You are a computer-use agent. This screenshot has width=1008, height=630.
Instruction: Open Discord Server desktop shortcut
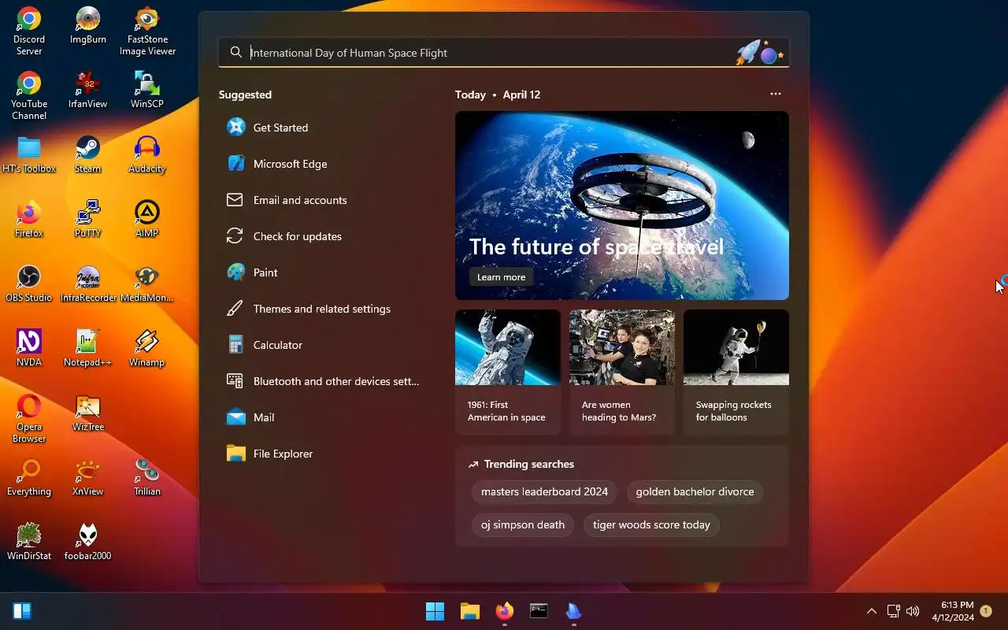[x=29, y=31]
